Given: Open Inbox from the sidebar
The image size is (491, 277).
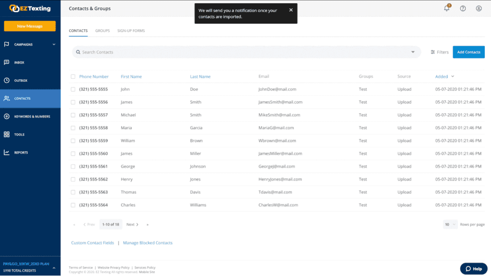Looking at the screenshot, I should (19, 62).
